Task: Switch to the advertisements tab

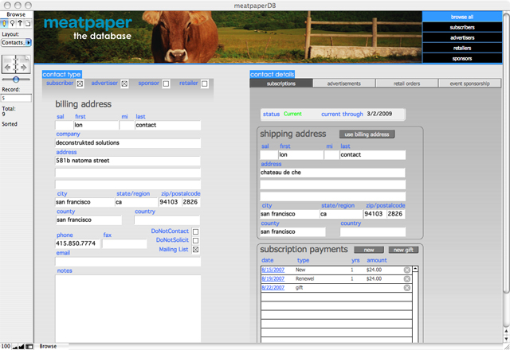Action: (344, 84)
